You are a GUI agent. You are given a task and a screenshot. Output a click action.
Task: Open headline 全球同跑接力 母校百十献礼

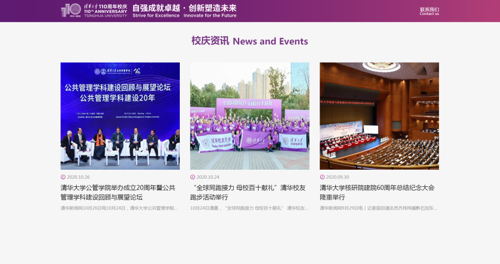pyautogui.click(x=248, y=192)
